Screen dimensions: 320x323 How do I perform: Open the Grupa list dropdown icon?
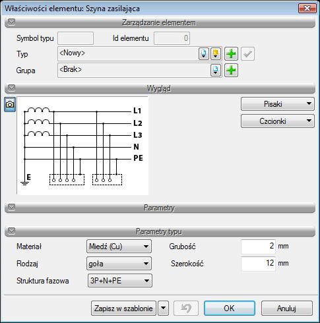[216, 71]
